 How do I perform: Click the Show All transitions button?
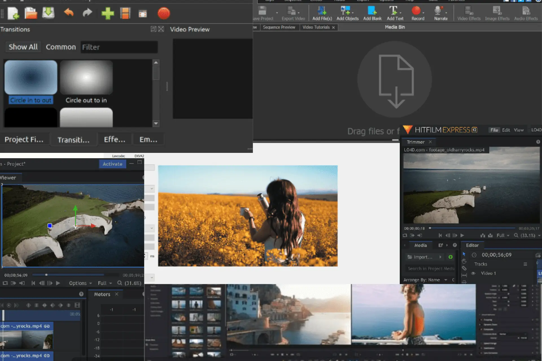(23, 47)
